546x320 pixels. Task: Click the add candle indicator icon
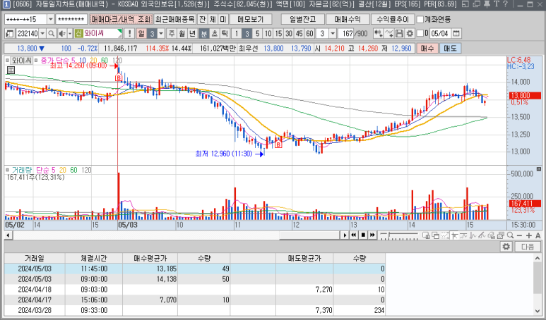point(378,33)
